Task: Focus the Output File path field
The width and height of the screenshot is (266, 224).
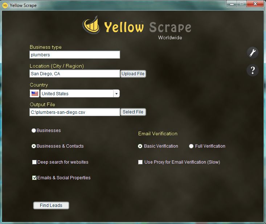Action: [x=75, y=112]
